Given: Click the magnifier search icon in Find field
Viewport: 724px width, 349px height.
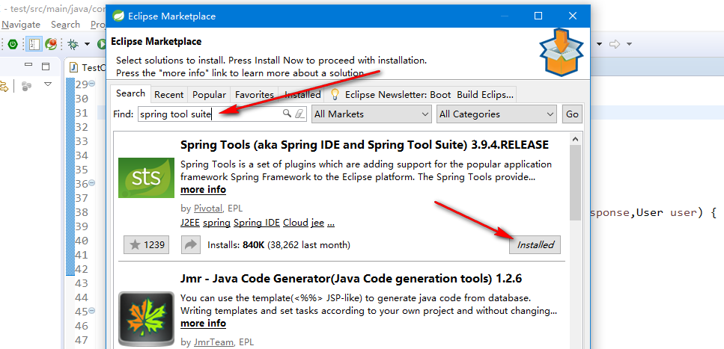Looking at the screenshot, I should tap(288, 114).
